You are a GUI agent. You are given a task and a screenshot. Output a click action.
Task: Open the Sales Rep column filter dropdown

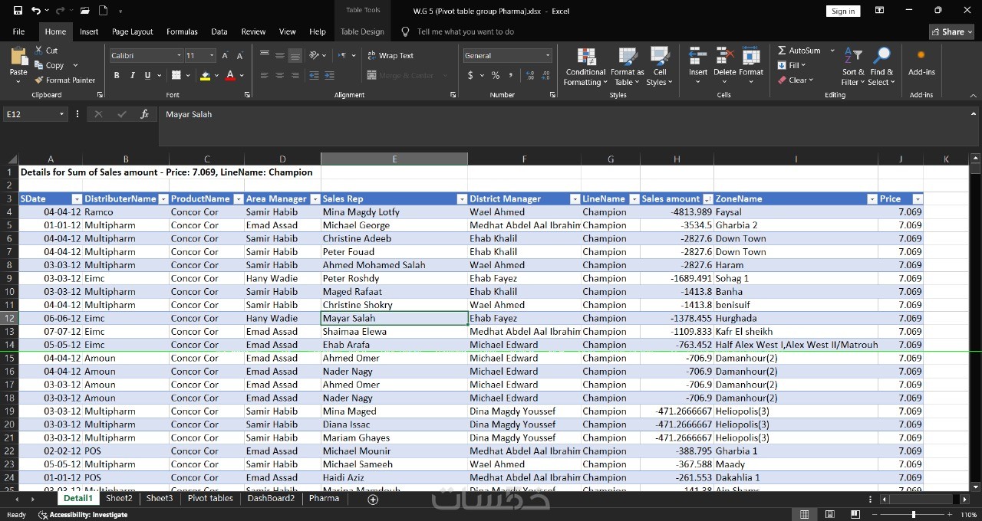tap(461, 199)
